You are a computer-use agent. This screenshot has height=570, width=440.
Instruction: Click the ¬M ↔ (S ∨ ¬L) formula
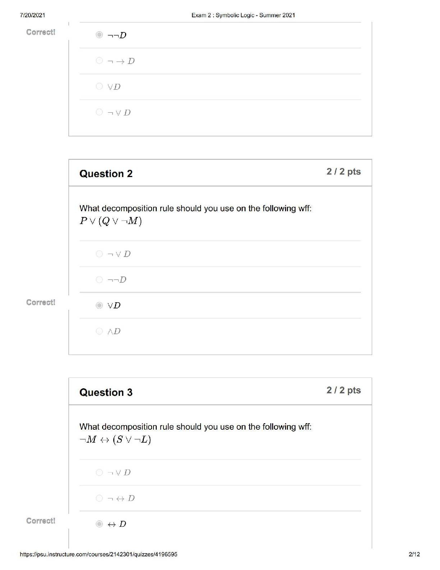[x=115, y=439]
